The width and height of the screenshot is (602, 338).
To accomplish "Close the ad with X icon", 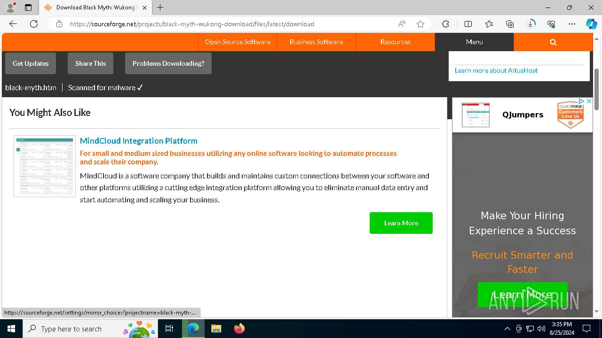I will (589, 101).
